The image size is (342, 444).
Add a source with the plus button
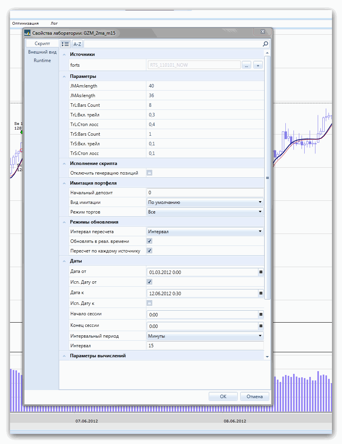pos(258,65)
